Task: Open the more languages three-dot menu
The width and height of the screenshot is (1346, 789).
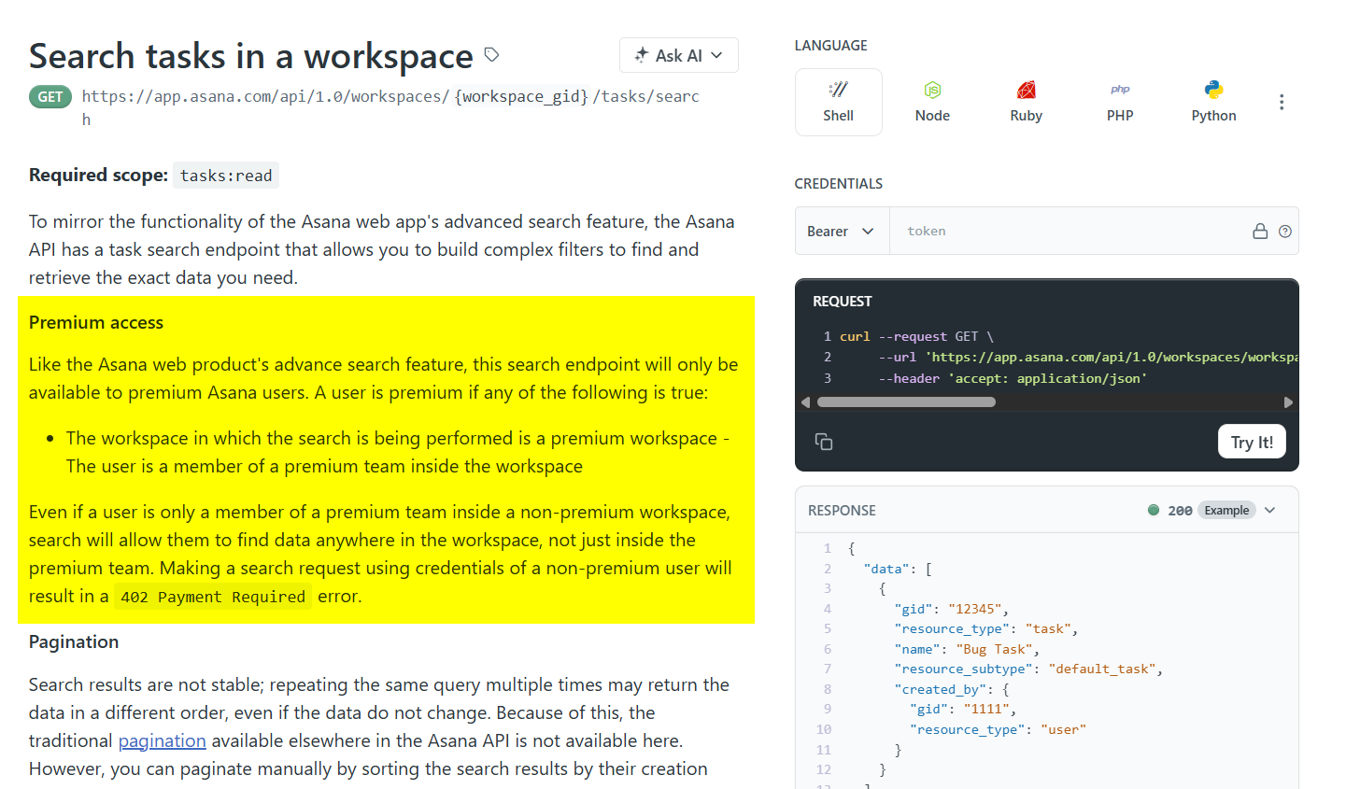Action: pos(1282,102)
